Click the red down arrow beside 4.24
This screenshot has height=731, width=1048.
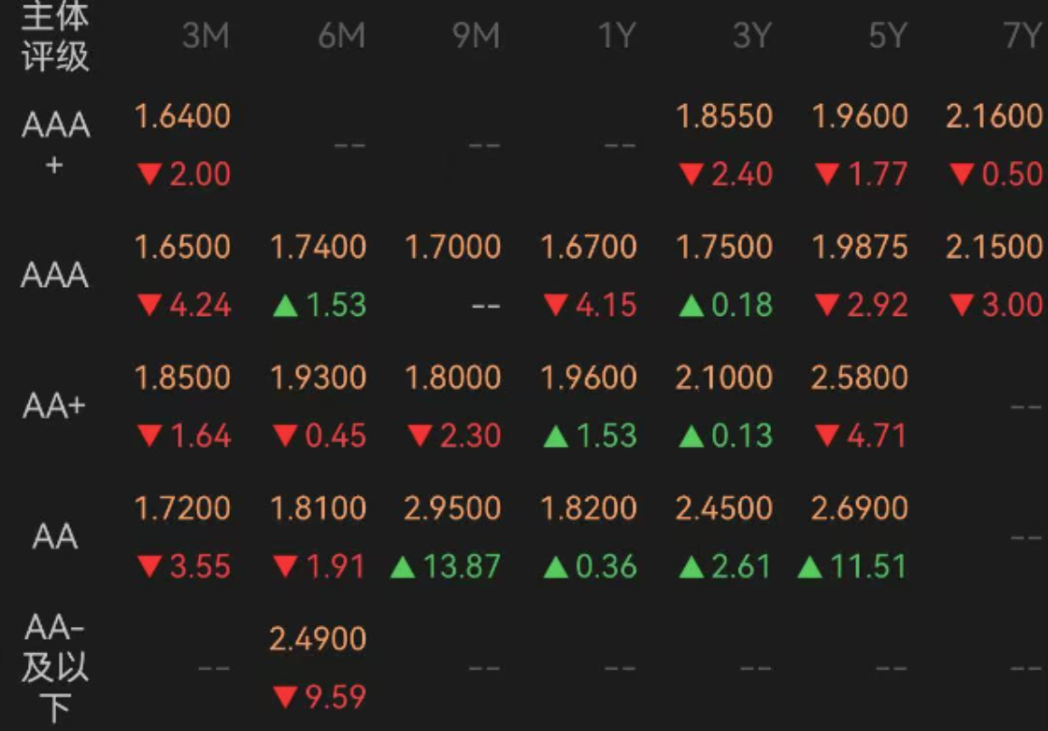tap(149, 306)
